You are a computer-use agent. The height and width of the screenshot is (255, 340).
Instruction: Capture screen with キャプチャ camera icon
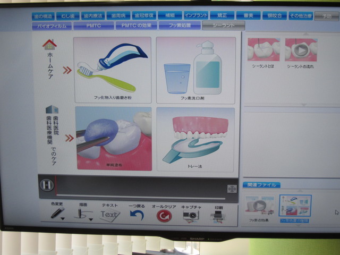point(191,216)
